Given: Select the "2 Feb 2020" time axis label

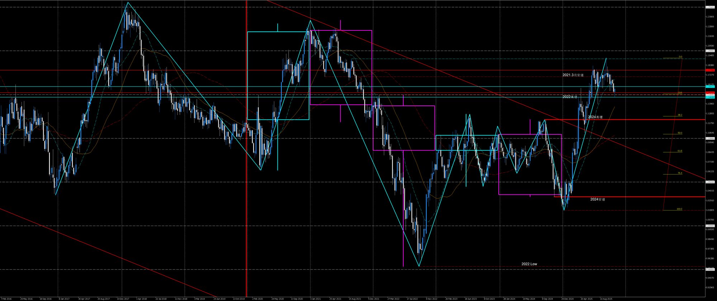Looking at the screenshot, I should [257, 298].
